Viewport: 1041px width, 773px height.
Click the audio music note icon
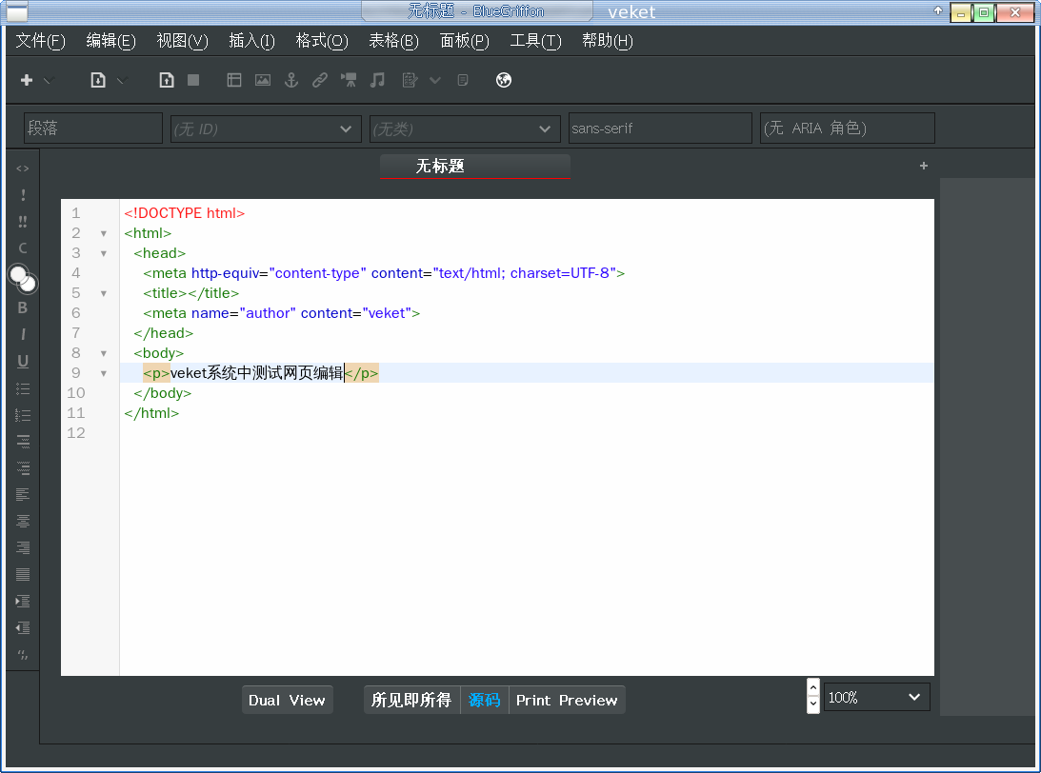[378, 80]
